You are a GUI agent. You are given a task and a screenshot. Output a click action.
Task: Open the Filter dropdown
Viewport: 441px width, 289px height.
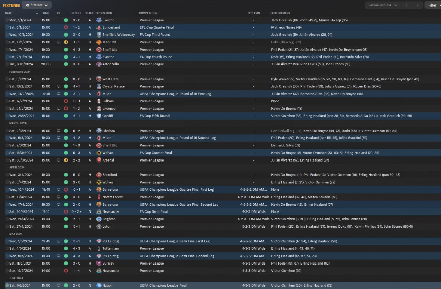point(433,5)
